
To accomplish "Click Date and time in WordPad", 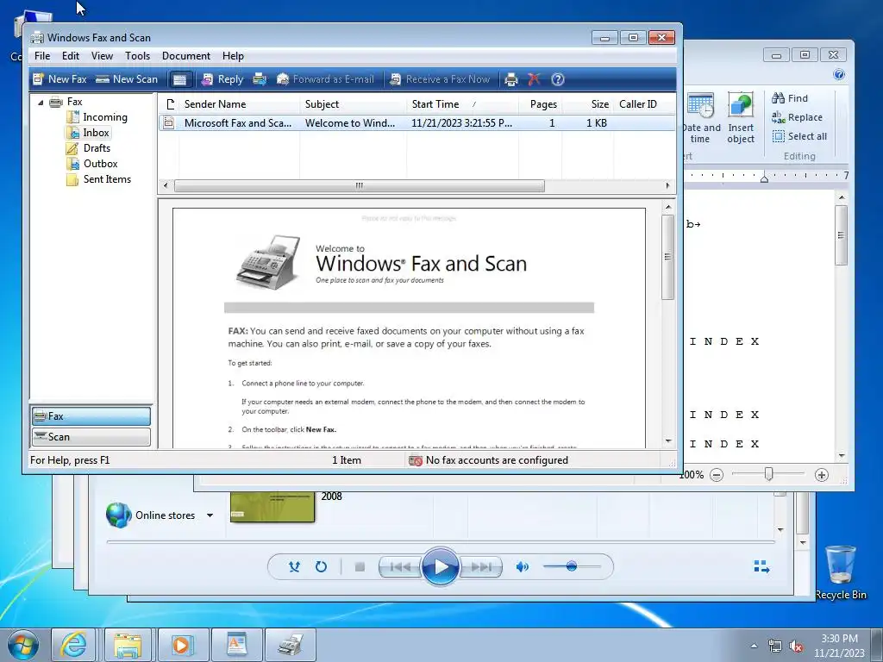I will (x=700, y=117).
